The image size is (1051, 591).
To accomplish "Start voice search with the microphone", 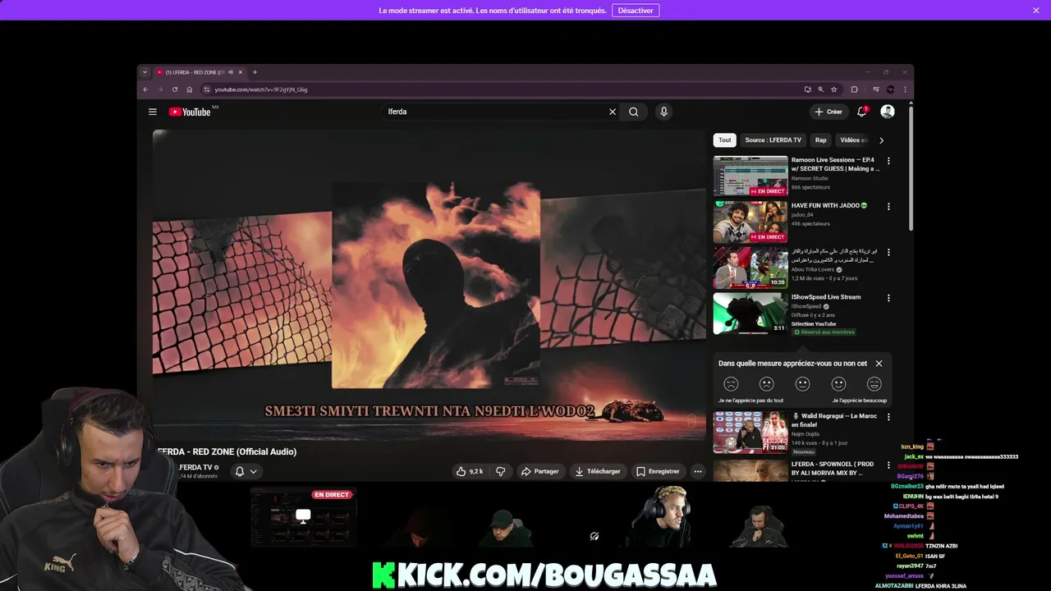I will tap(663, 112).
